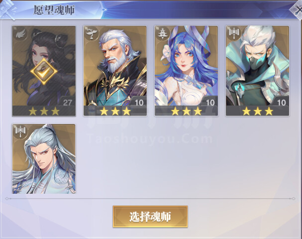Click the weapon-rack icon on long silver-haired card
This screenshot has height=239, width=302.
tap(20, 131)
